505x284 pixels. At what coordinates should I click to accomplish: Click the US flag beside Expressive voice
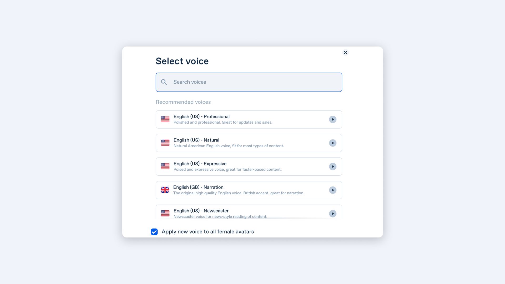[x=165, y=166]
